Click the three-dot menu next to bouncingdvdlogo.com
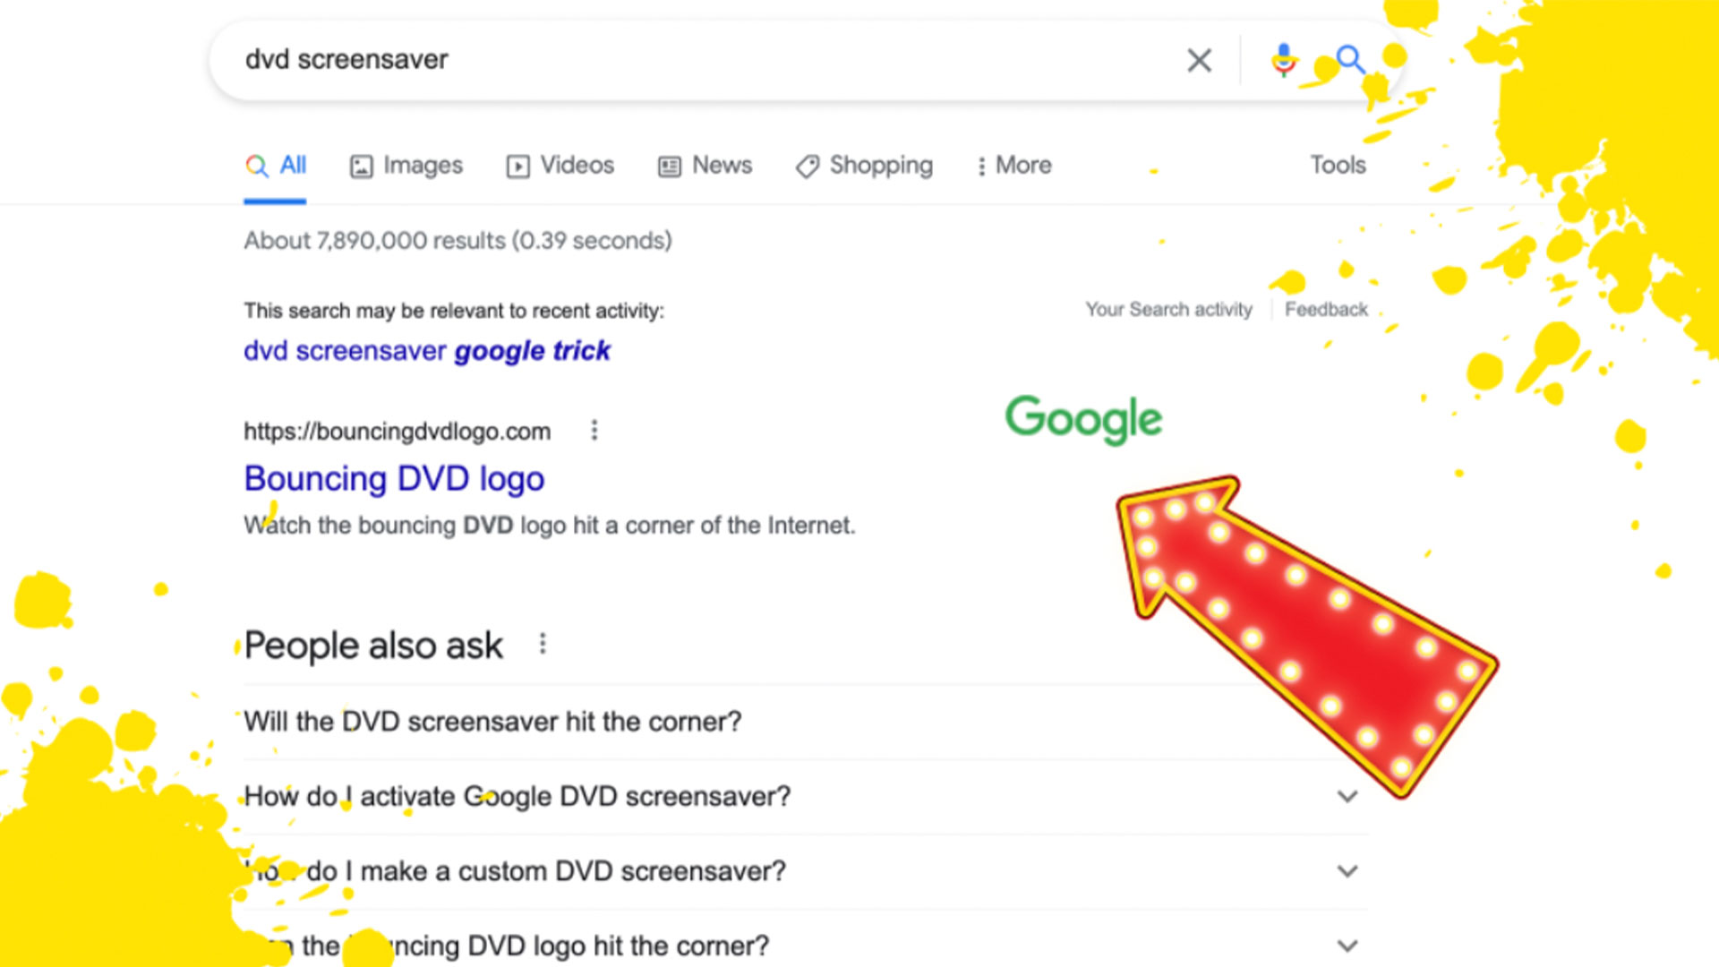This screenshot has width=1719, height=967. coord(594,430)
